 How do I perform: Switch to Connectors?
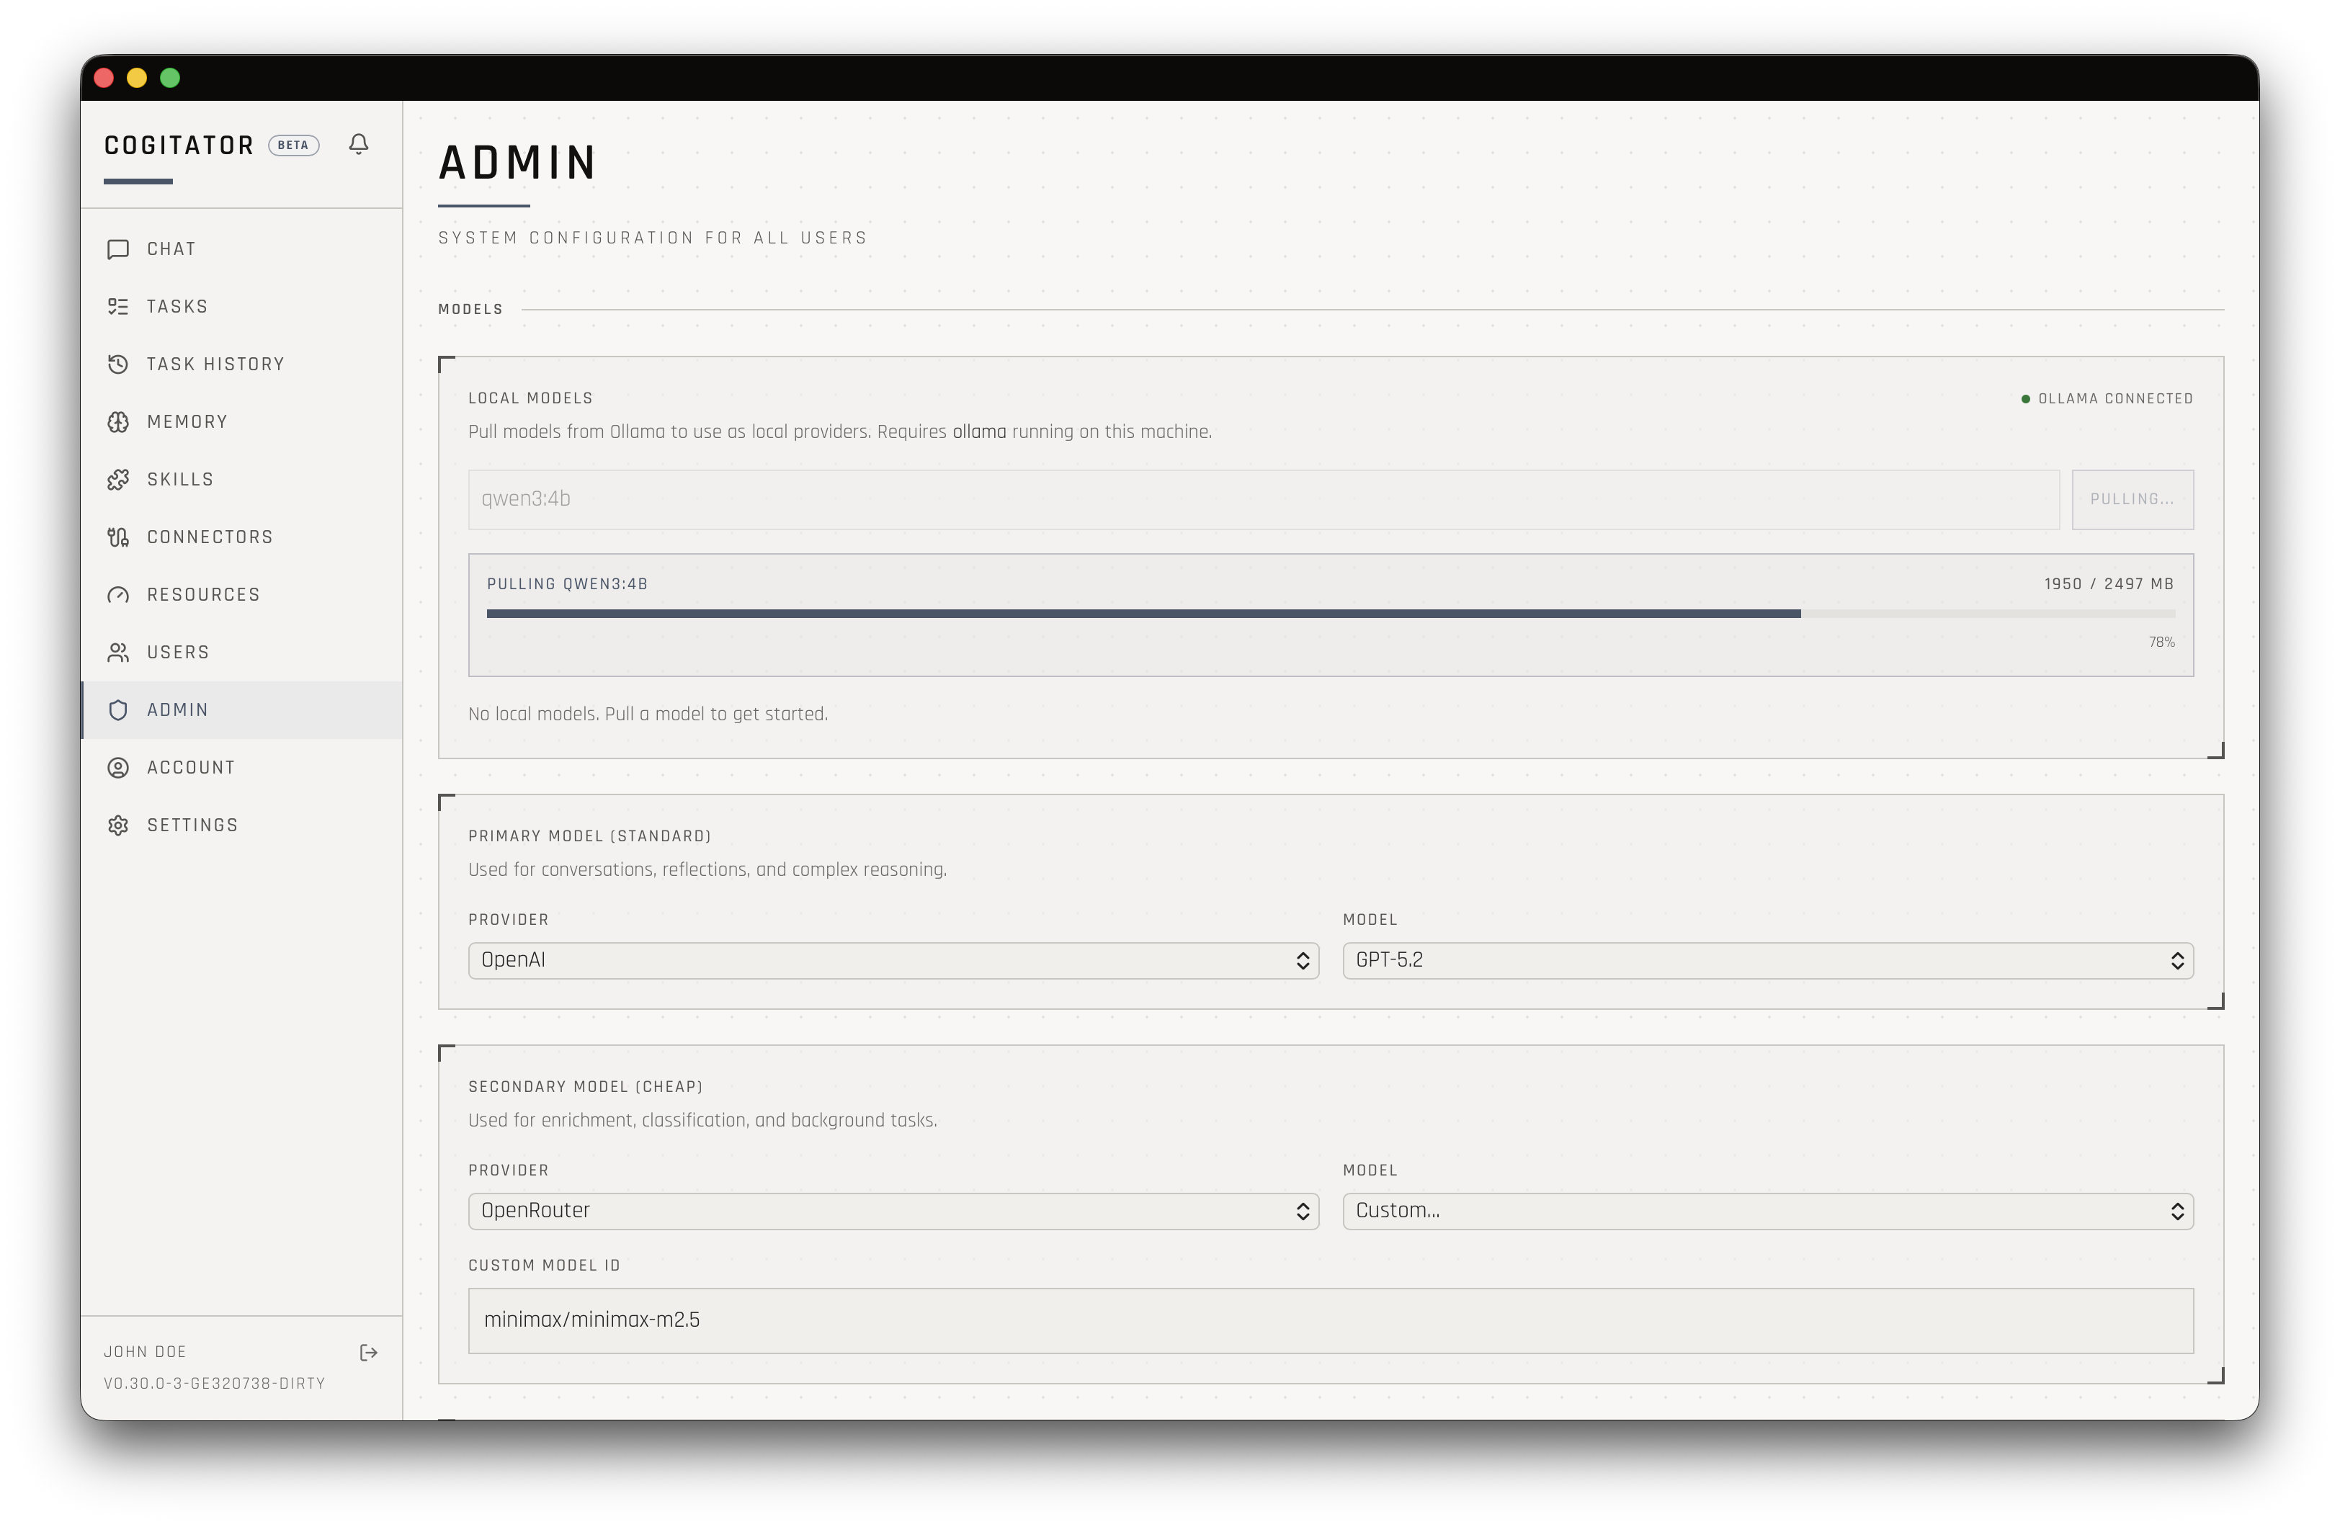242,537
